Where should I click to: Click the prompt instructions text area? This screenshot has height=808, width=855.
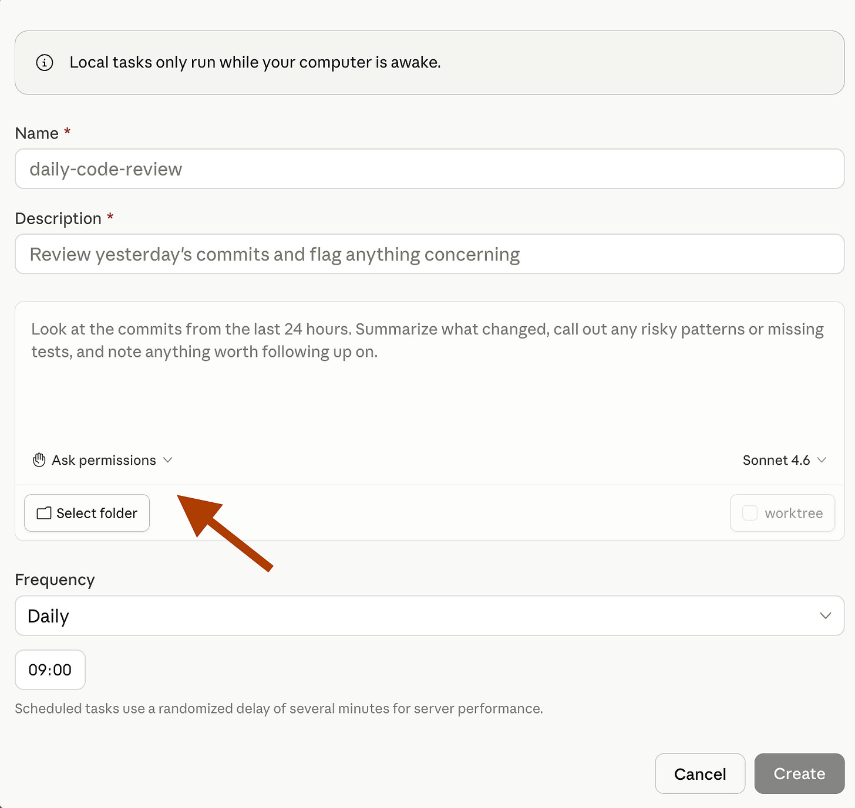pos(429,381)
